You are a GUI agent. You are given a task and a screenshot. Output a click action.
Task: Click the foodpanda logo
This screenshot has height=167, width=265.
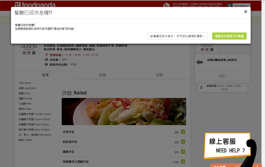[x=35, y=4]
